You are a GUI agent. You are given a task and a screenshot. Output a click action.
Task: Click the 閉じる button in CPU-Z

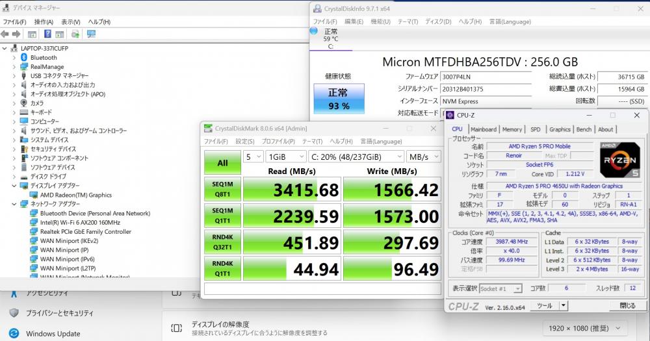[627, 306]
